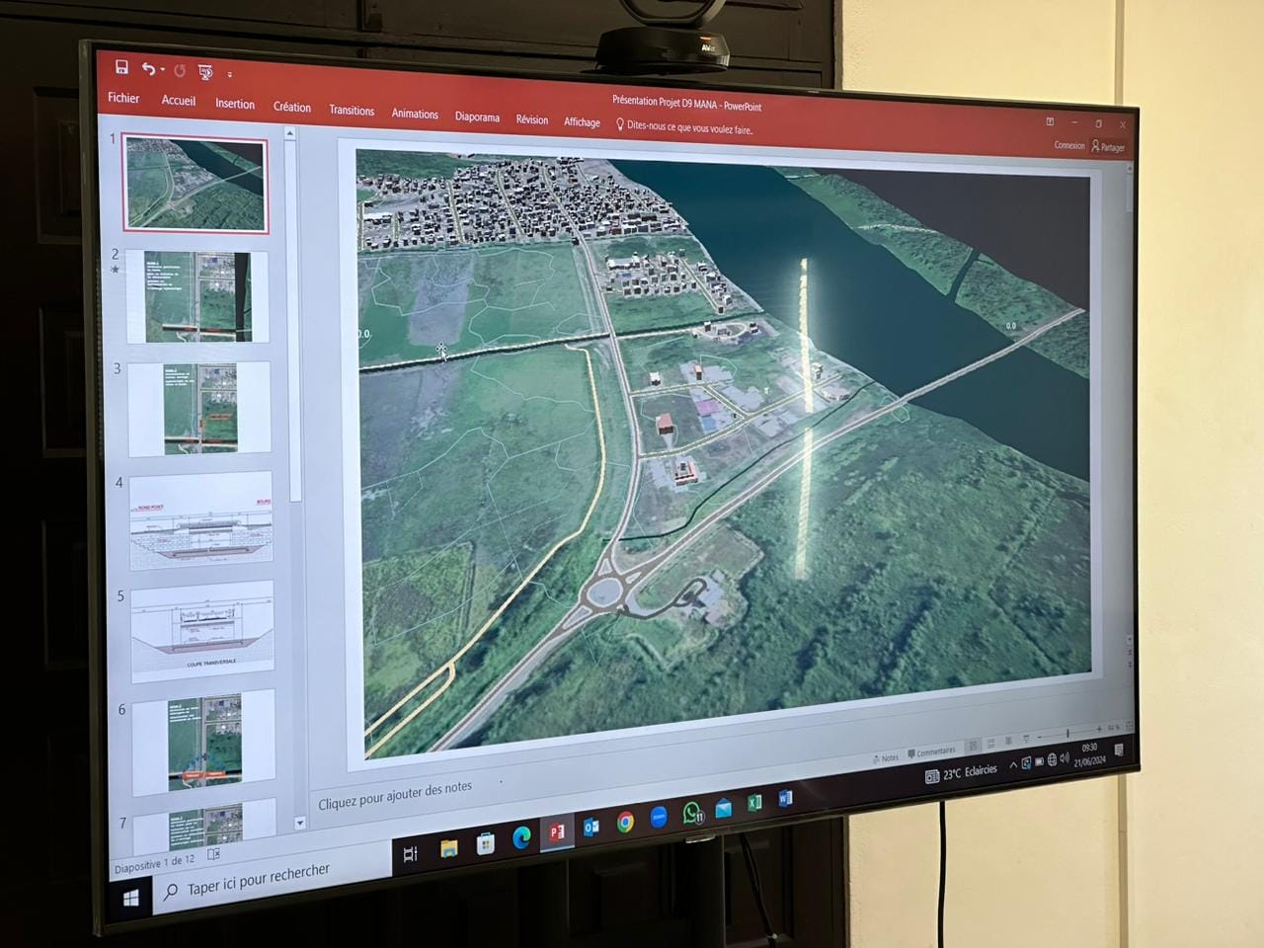Screen dimensions: 1264x948
Task: Open Microsoft Store from taskbar
Action: coord(485,843)
